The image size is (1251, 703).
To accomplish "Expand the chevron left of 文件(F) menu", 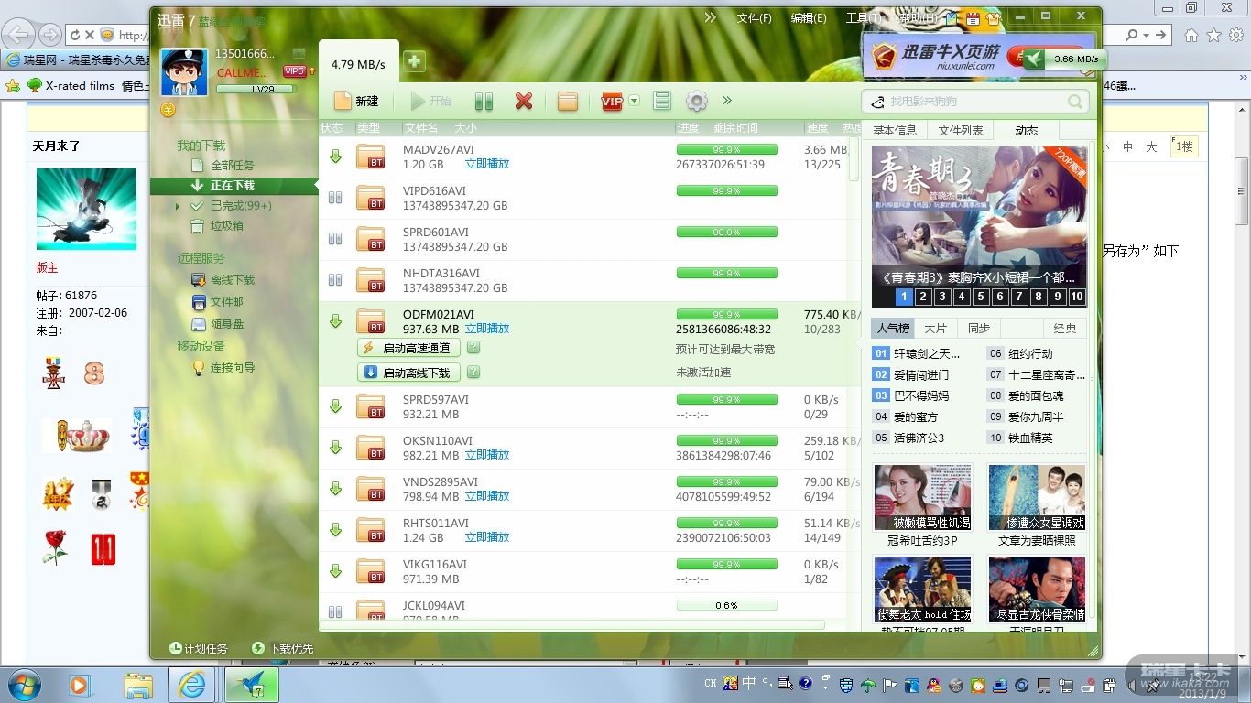I will pyautogui.click(x=711, y=17).
